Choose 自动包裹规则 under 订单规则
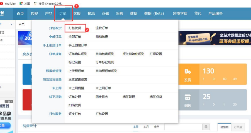Screen dimensions: 251x133 click(105, 54)
